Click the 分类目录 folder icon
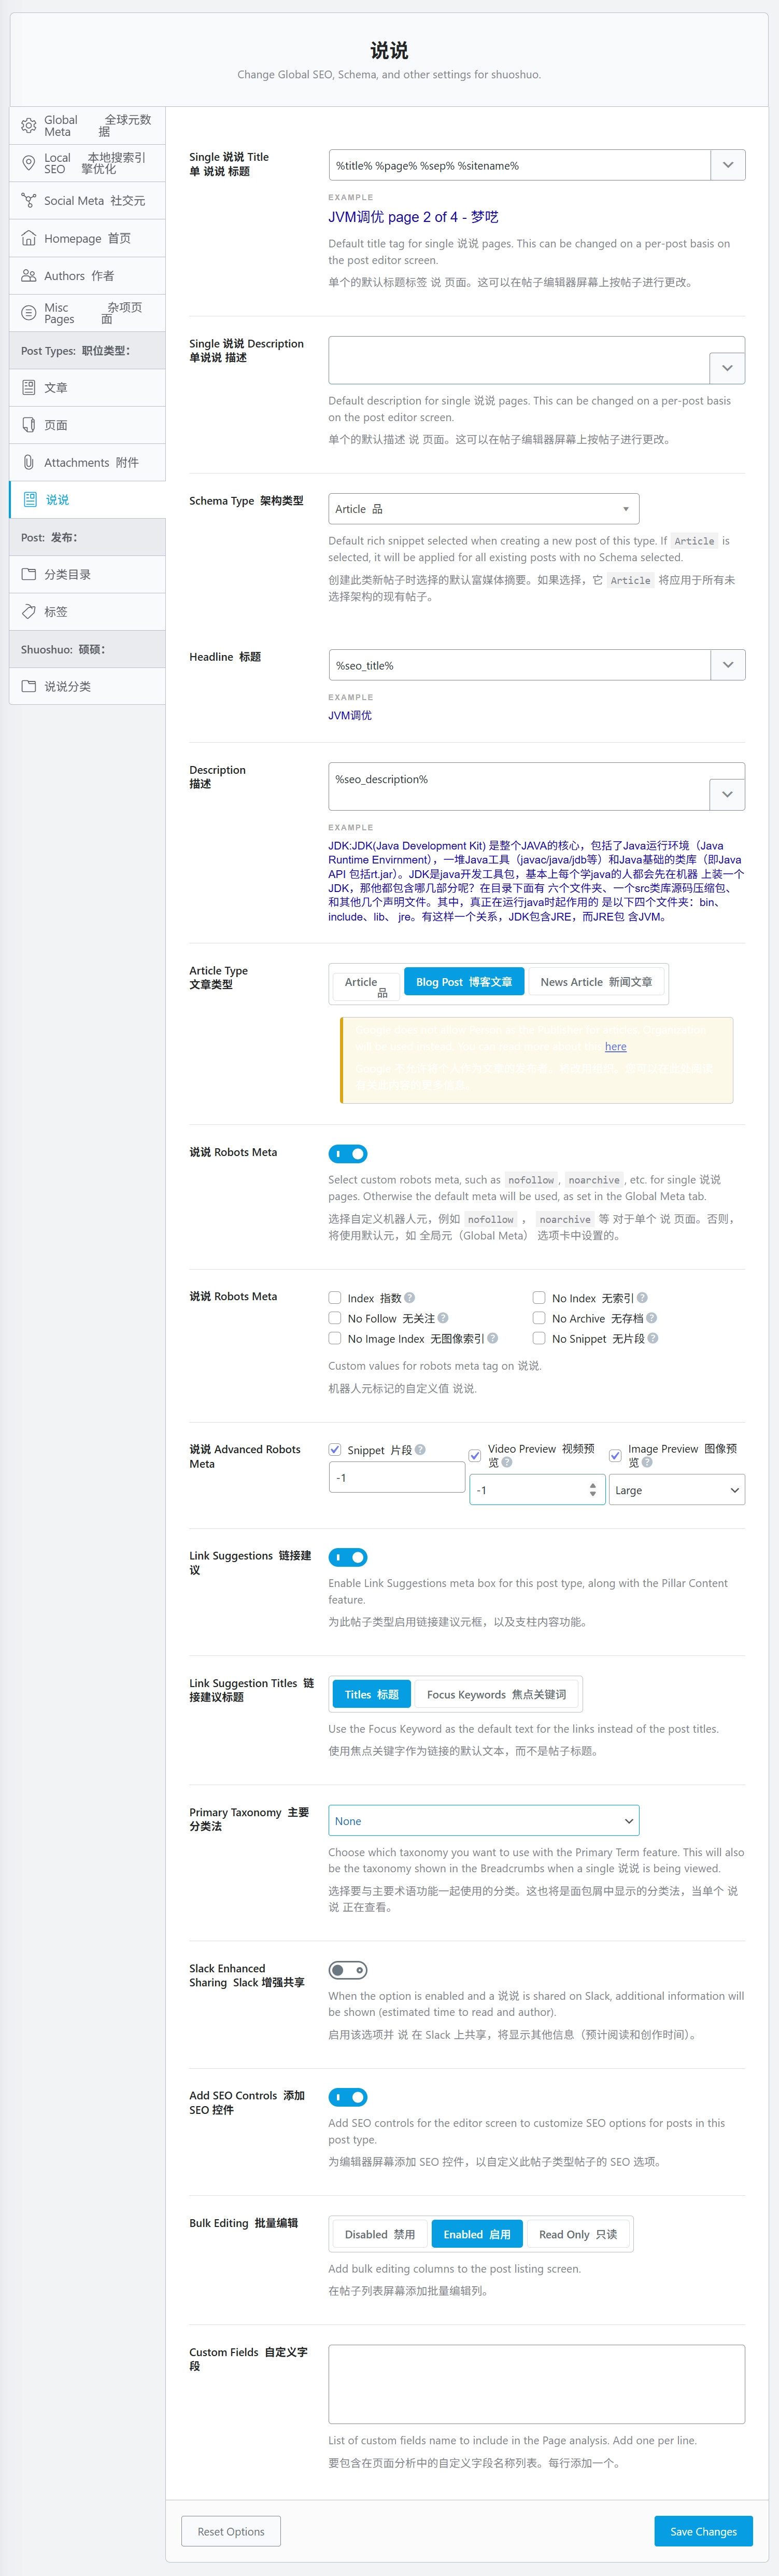Image resolution: width=779 pixels, height=2576 pixels. click(x=29, y=574)
